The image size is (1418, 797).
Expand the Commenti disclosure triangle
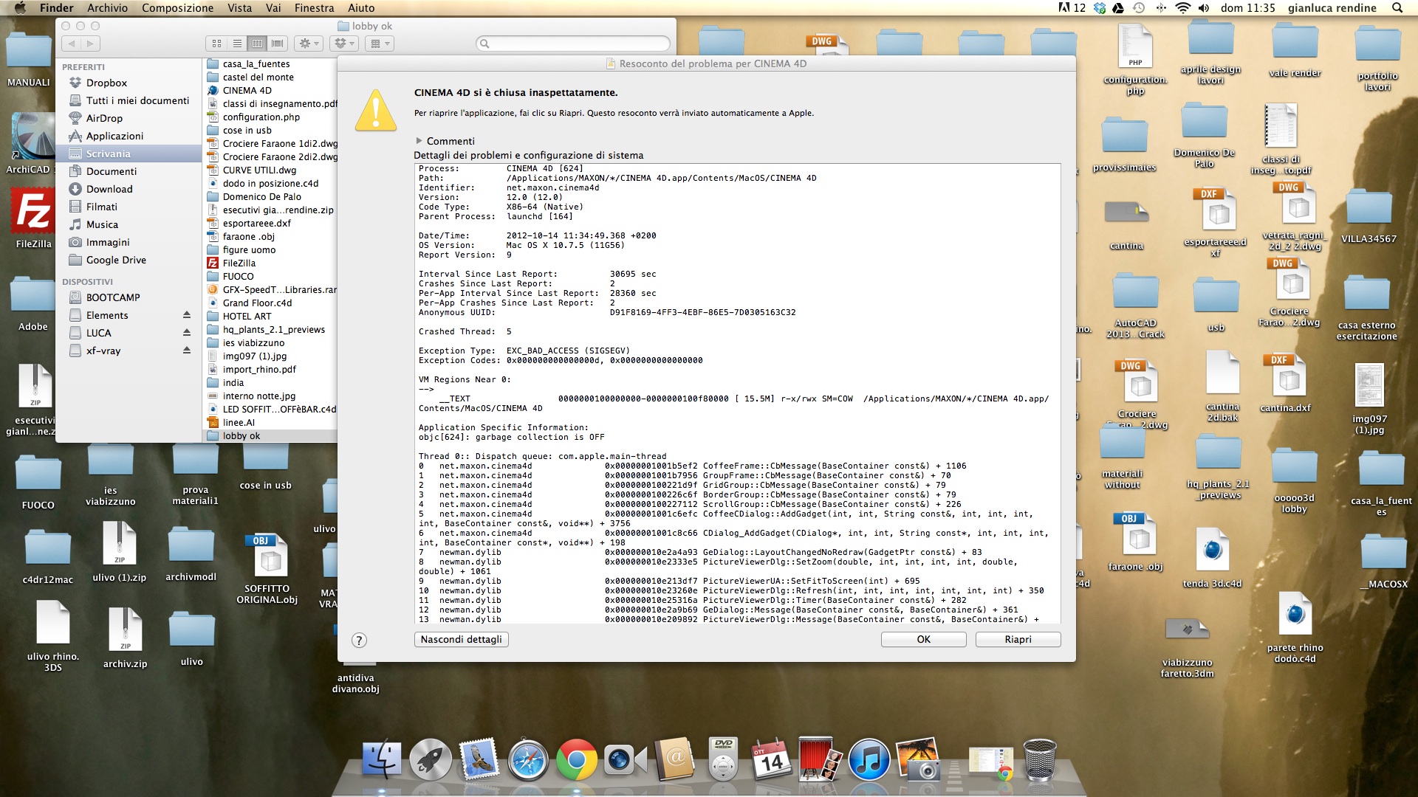419,141
